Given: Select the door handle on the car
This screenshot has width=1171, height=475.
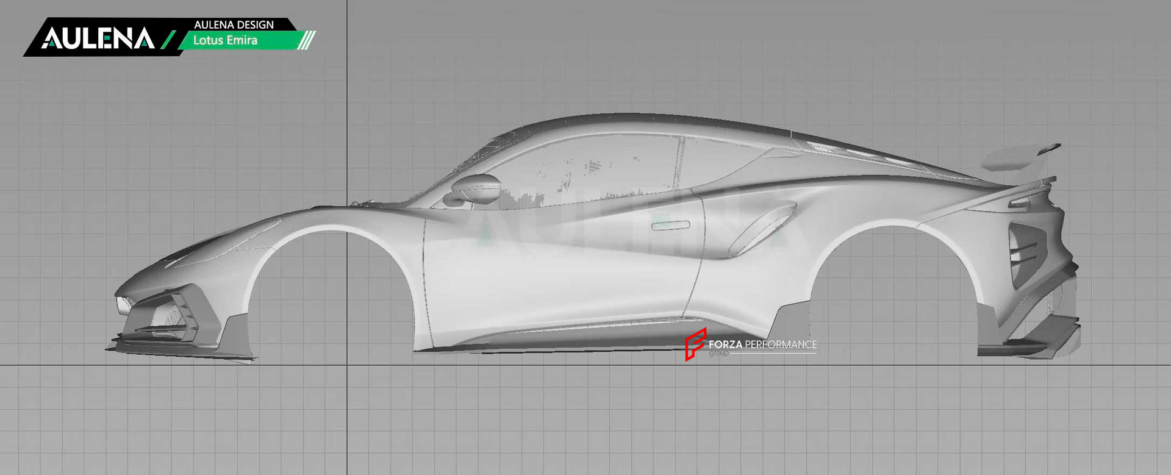Looking at the screenshot, I should click(x=670, y=226).
